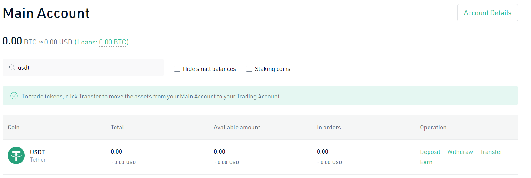Viewport: 531px width, 178px height.
Task: Click the Available amount column header
Action: [x=237, y=127]
